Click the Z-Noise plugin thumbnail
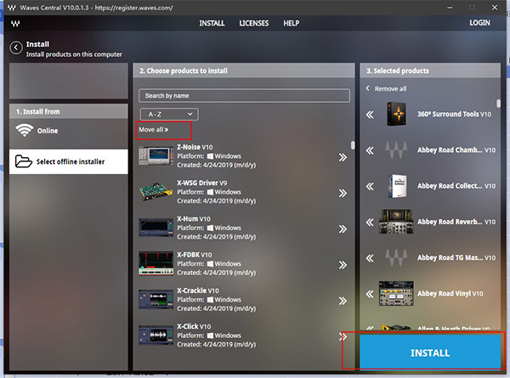The height and width of the screenshot is (378, 510). point(156,155)
